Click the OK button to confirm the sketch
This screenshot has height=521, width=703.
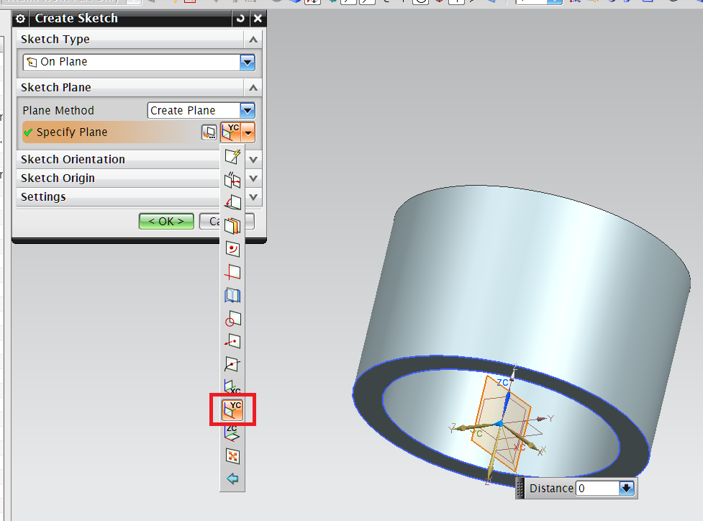click(165, 221)
